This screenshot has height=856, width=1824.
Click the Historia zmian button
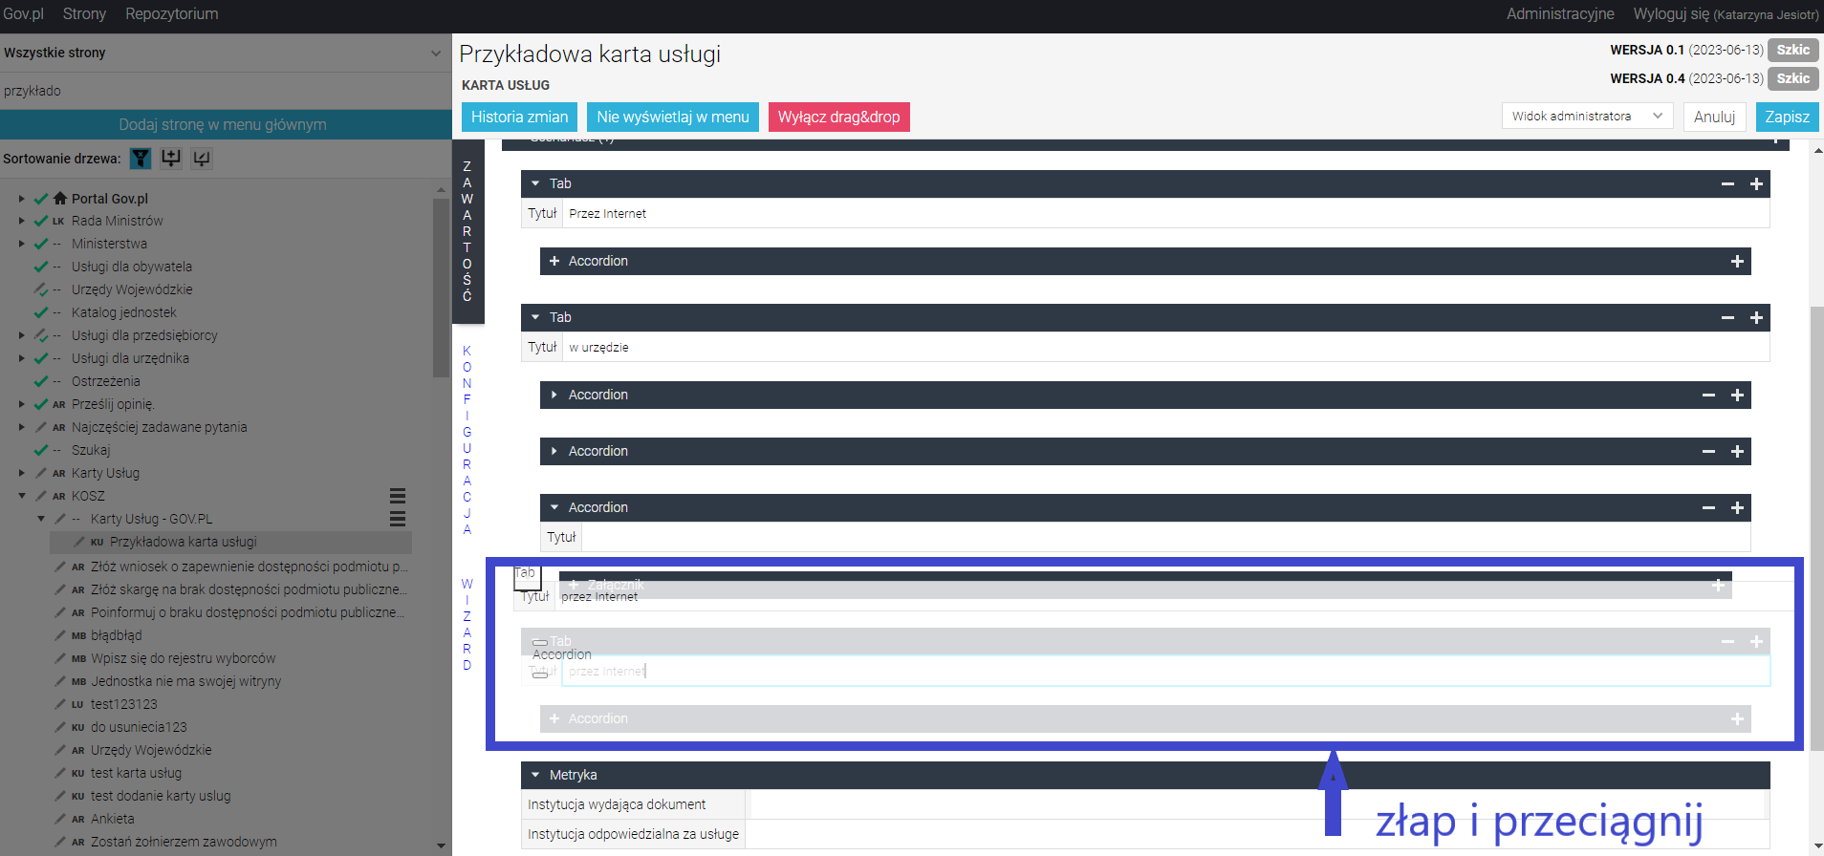[519, 117]
